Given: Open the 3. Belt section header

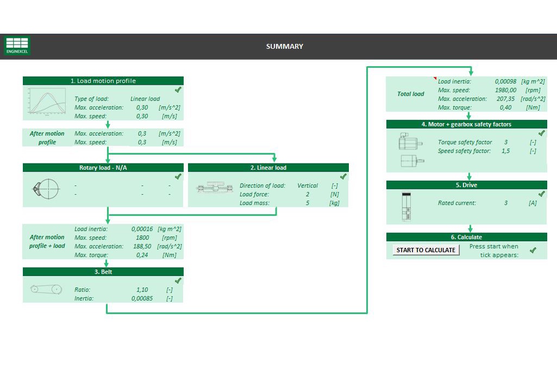Looking at the screenshot, I should click(x=103, y=272).
